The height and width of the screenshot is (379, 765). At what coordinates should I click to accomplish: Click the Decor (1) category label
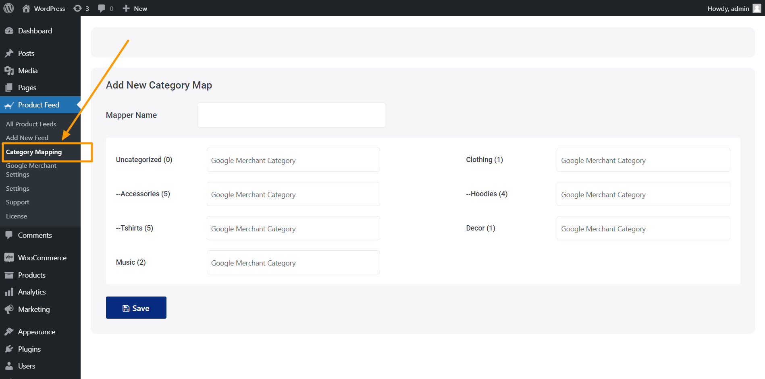(x=480, y=228)
